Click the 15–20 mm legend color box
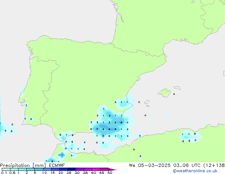Viewport: 225px width, 174px height. (x=55, y=169)
